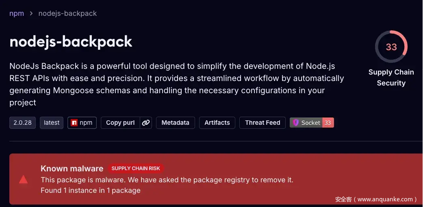The height and width of the screenshot is (207, 423).
Task: Click the circular score ring showing 33
Action: coord(391,47)
